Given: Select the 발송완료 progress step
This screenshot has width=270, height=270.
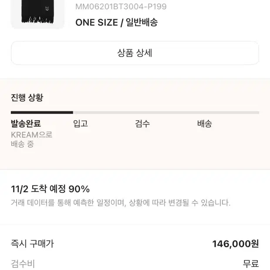Looking at the screenshot, I should point(26,124).
